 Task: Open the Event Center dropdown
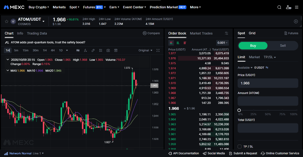pyautogui.click(x=135, y=7)
